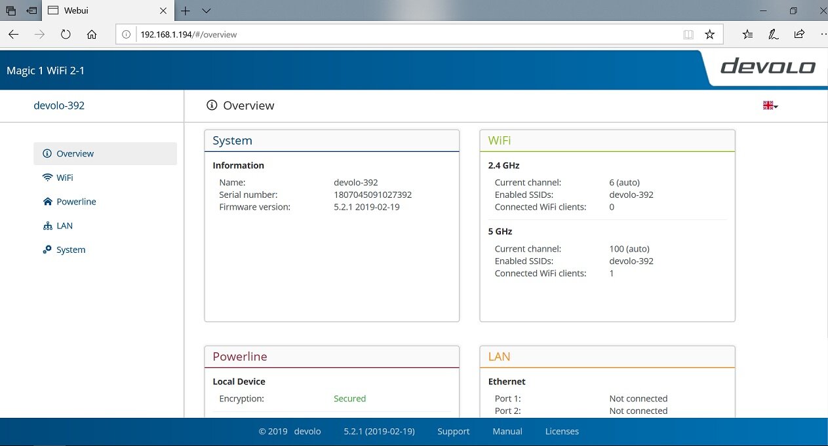Focus the address bar showing 192.168.1.194
This screenshot has height=446, width=828.
tap(408, 35)
